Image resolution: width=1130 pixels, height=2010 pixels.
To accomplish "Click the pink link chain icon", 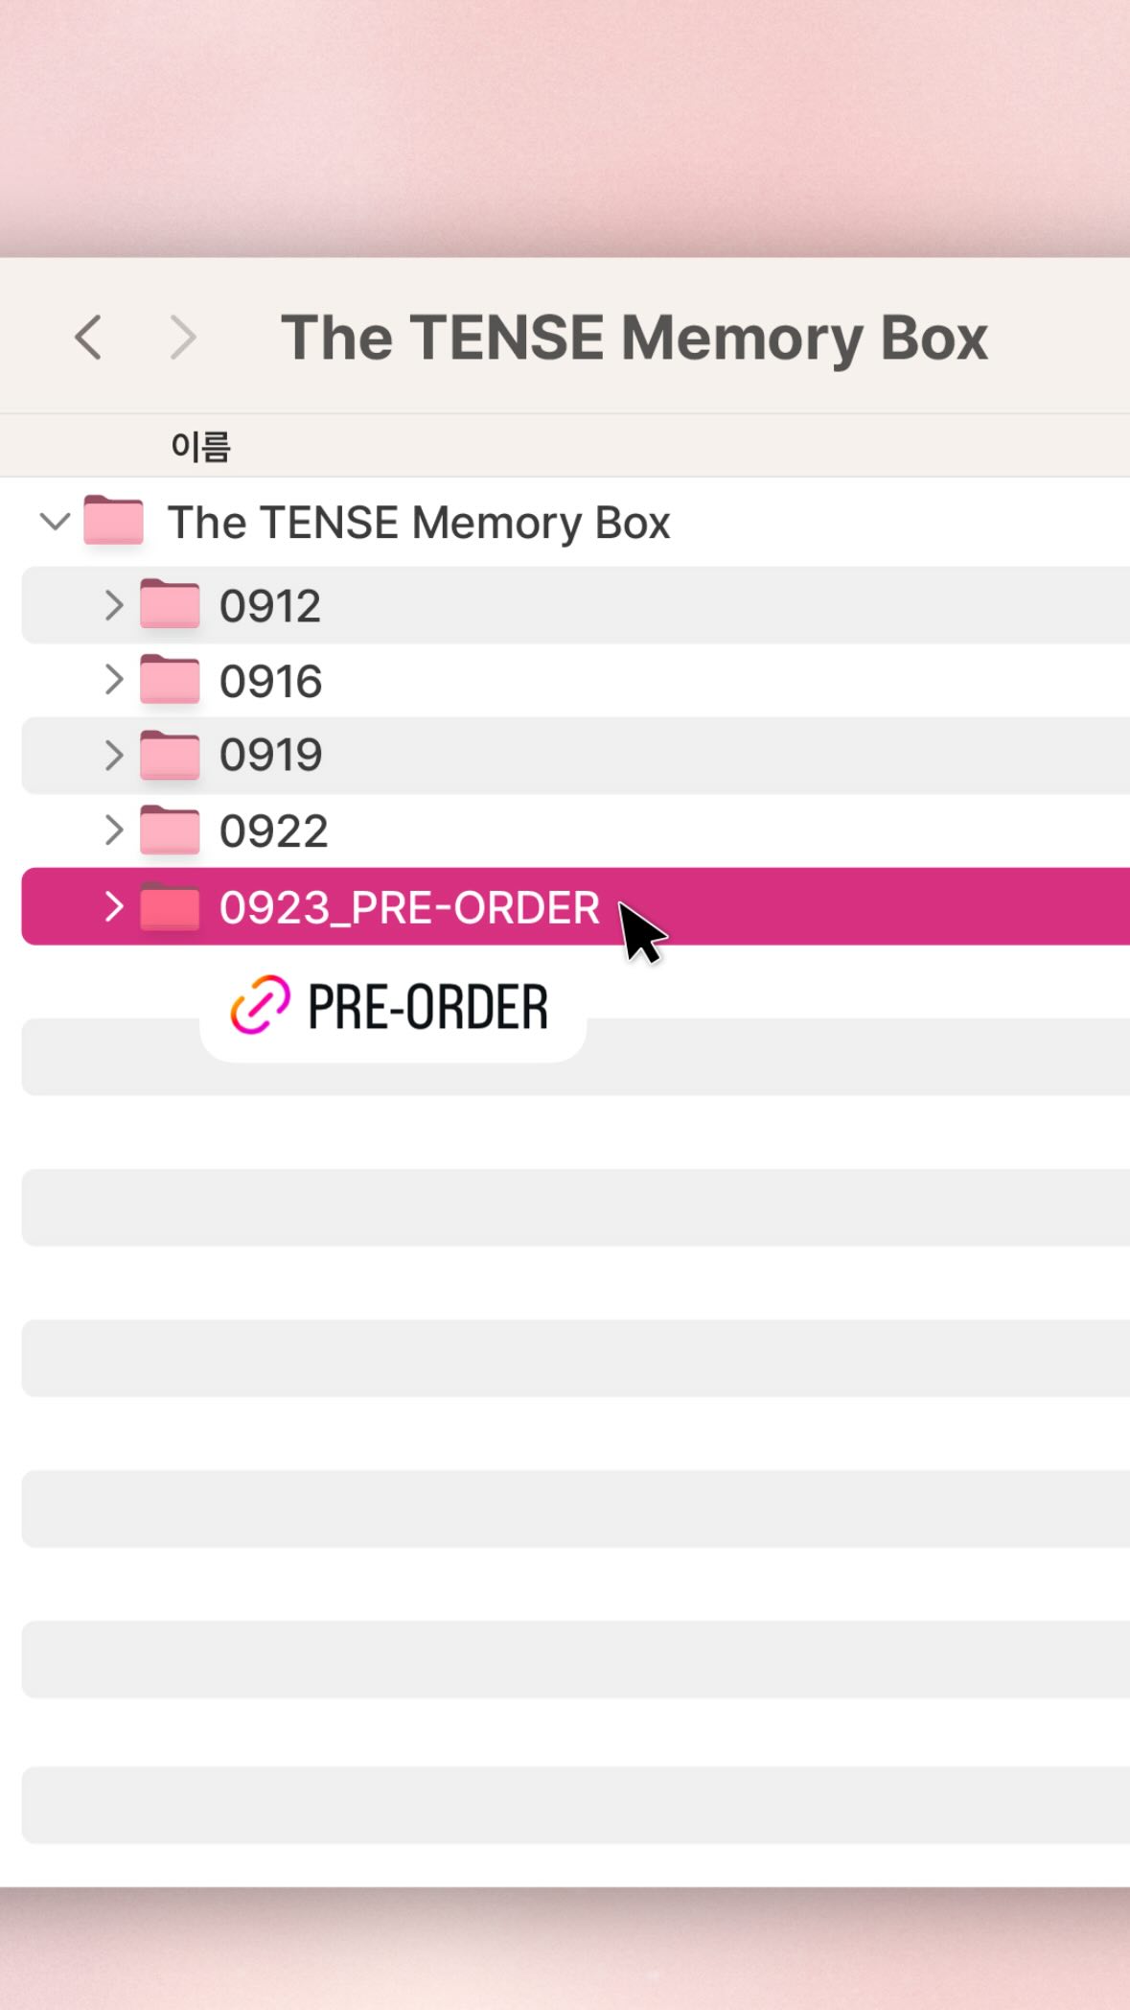I will (260, 1006).
